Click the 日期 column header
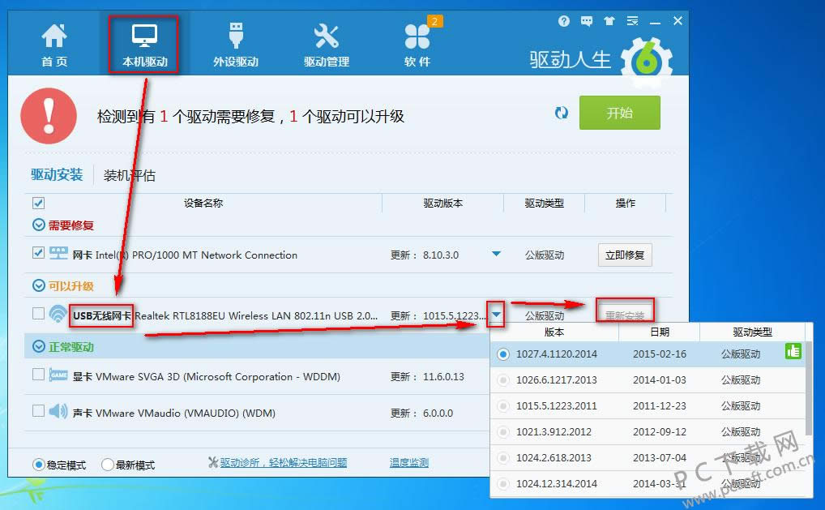This screenshot has height=510, width=825. [x=659, y=332]
